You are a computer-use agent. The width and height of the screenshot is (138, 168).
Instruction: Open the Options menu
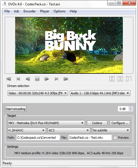59,11
